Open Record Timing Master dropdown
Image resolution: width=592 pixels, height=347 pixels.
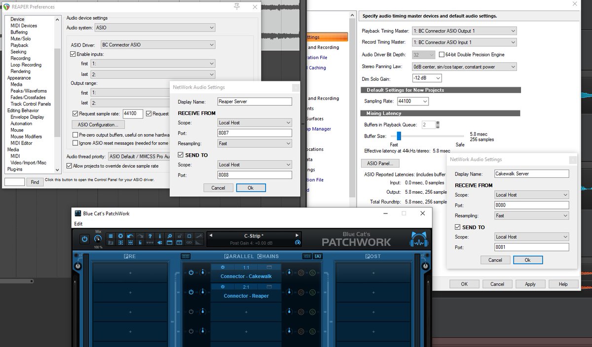point(464,42)
